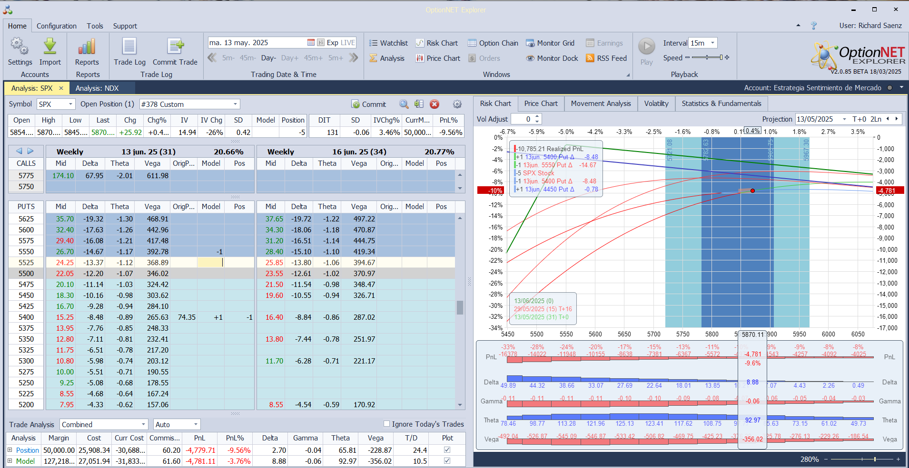Step back with the 5m- button
Screen dimensions: 909x468
pos(228,57)
